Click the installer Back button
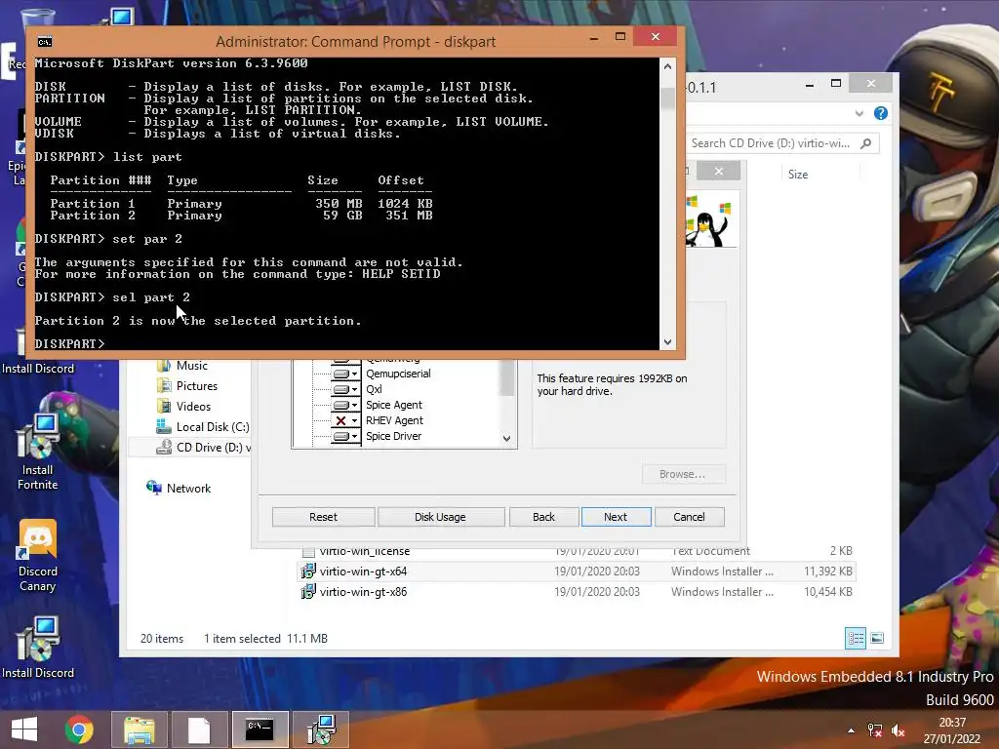 [x=543, y=517]
